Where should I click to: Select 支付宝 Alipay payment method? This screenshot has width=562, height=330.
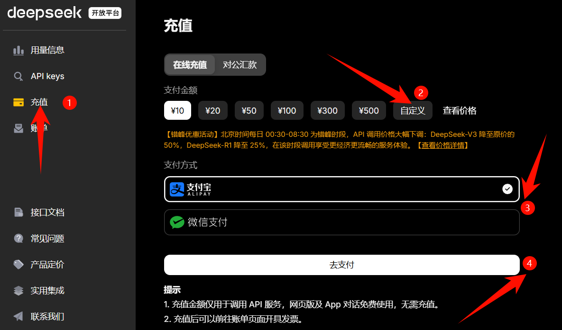click(341, 189)
